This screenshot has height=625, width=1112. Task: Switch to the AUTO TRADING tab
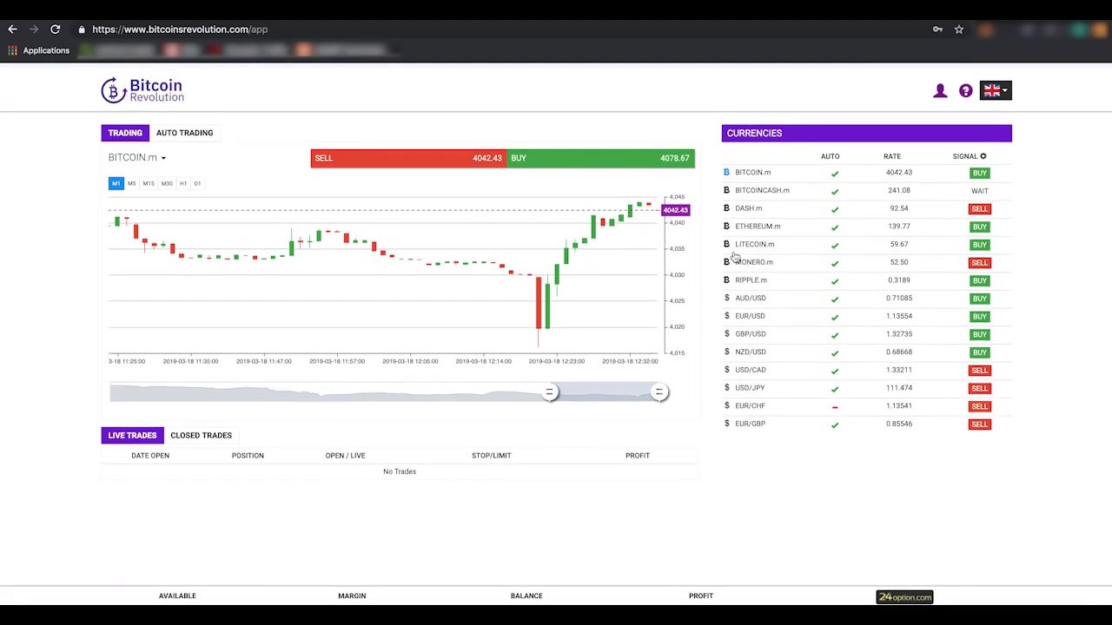[x=184, y=133]
